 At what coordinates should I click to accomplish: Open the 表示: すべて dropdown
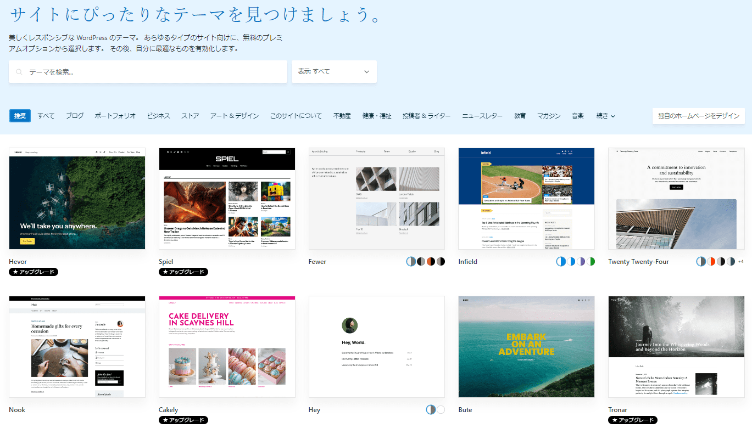tap(334, 72)
